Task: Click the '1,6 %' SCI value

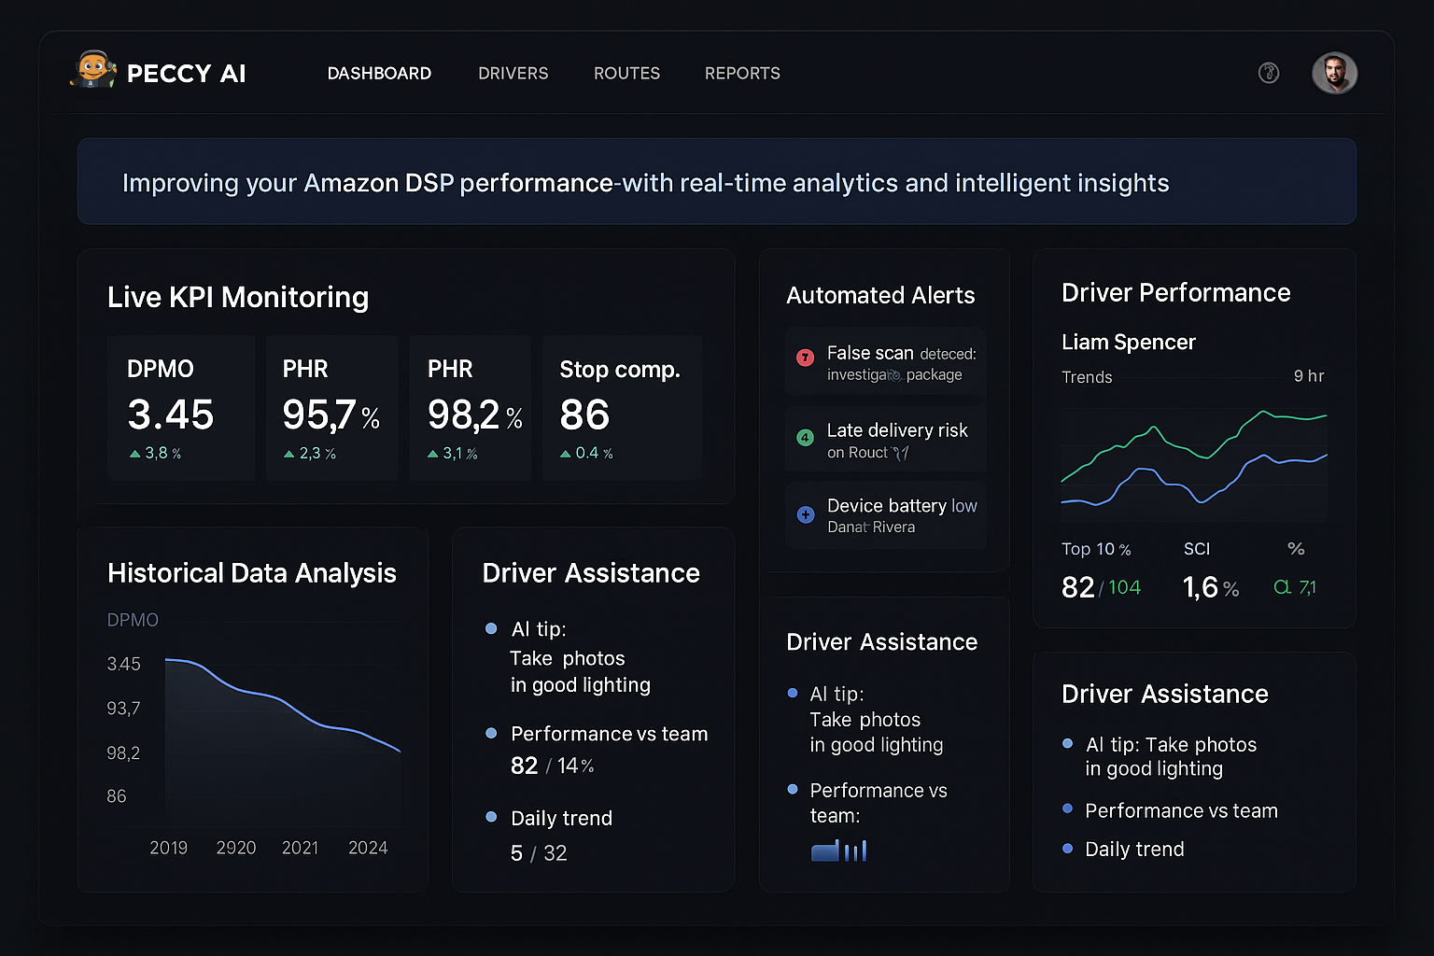Action: click(x=1211, y=587)
